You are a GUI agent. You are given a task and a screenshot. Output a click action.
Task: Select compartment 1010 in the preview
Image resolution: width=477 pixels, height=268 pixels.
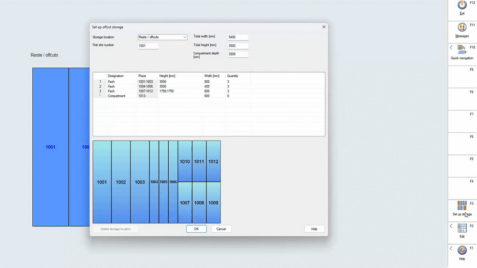pyautogui.click(x=185, y=161)
